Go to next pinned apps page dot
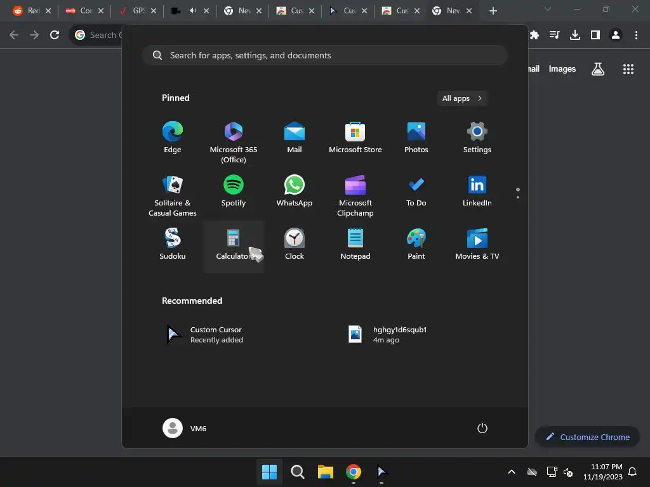 pos(518,197)
